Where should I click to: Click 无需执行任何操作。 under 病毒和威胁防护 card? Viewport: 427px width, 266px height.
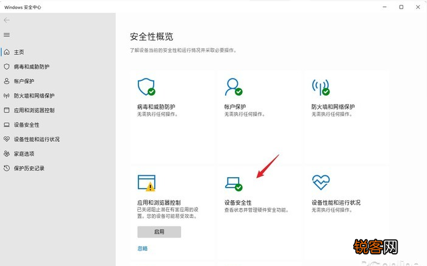[157, 114]
